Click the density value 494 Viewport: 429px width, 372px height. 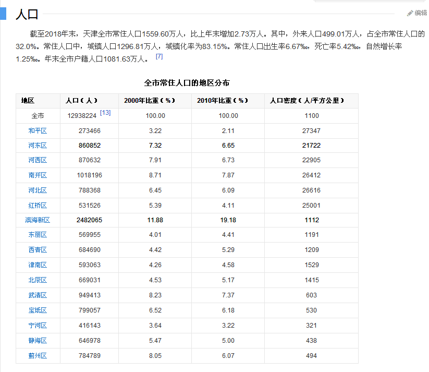point(311,355)
